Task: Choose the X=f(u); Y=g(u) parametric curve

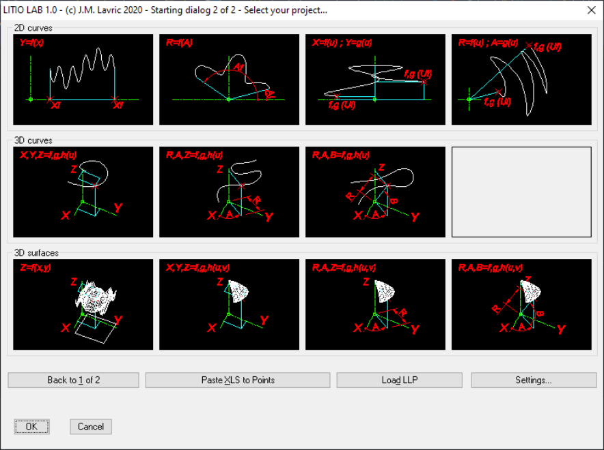Action: pos(375,80)
